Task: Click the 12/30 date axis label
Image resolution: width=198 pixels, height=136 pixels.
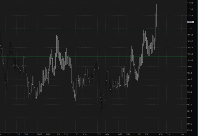Action: coord(39,134)
